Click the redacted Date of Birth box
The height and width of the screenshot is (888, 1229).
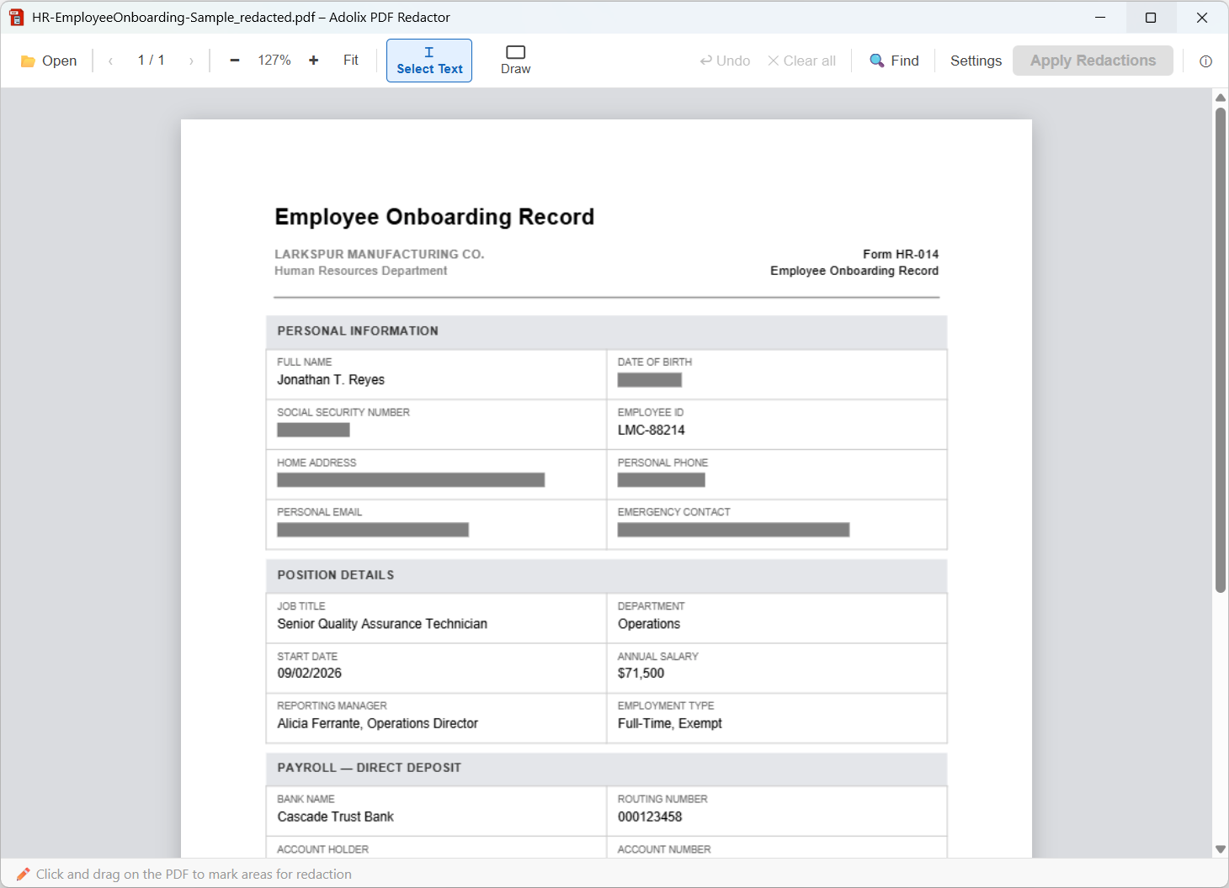coord(650,380)
